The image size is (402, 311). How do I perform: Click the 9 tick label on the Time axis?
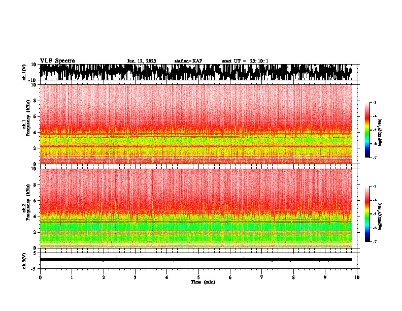coord(325,277)
